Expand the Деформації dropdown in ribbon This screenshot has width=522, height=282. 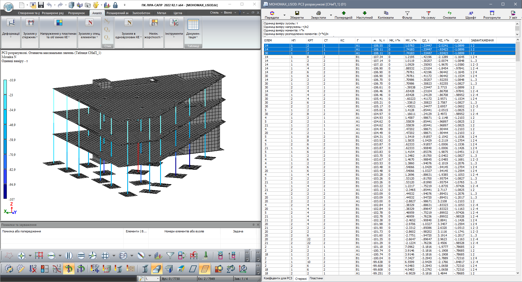point(11,37)
